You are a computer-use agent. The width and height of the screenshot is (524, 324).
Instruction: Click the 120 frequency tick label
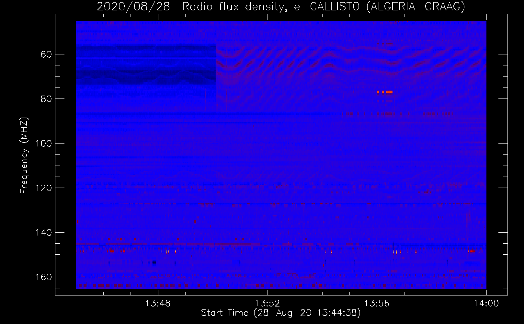click(44, 188)
